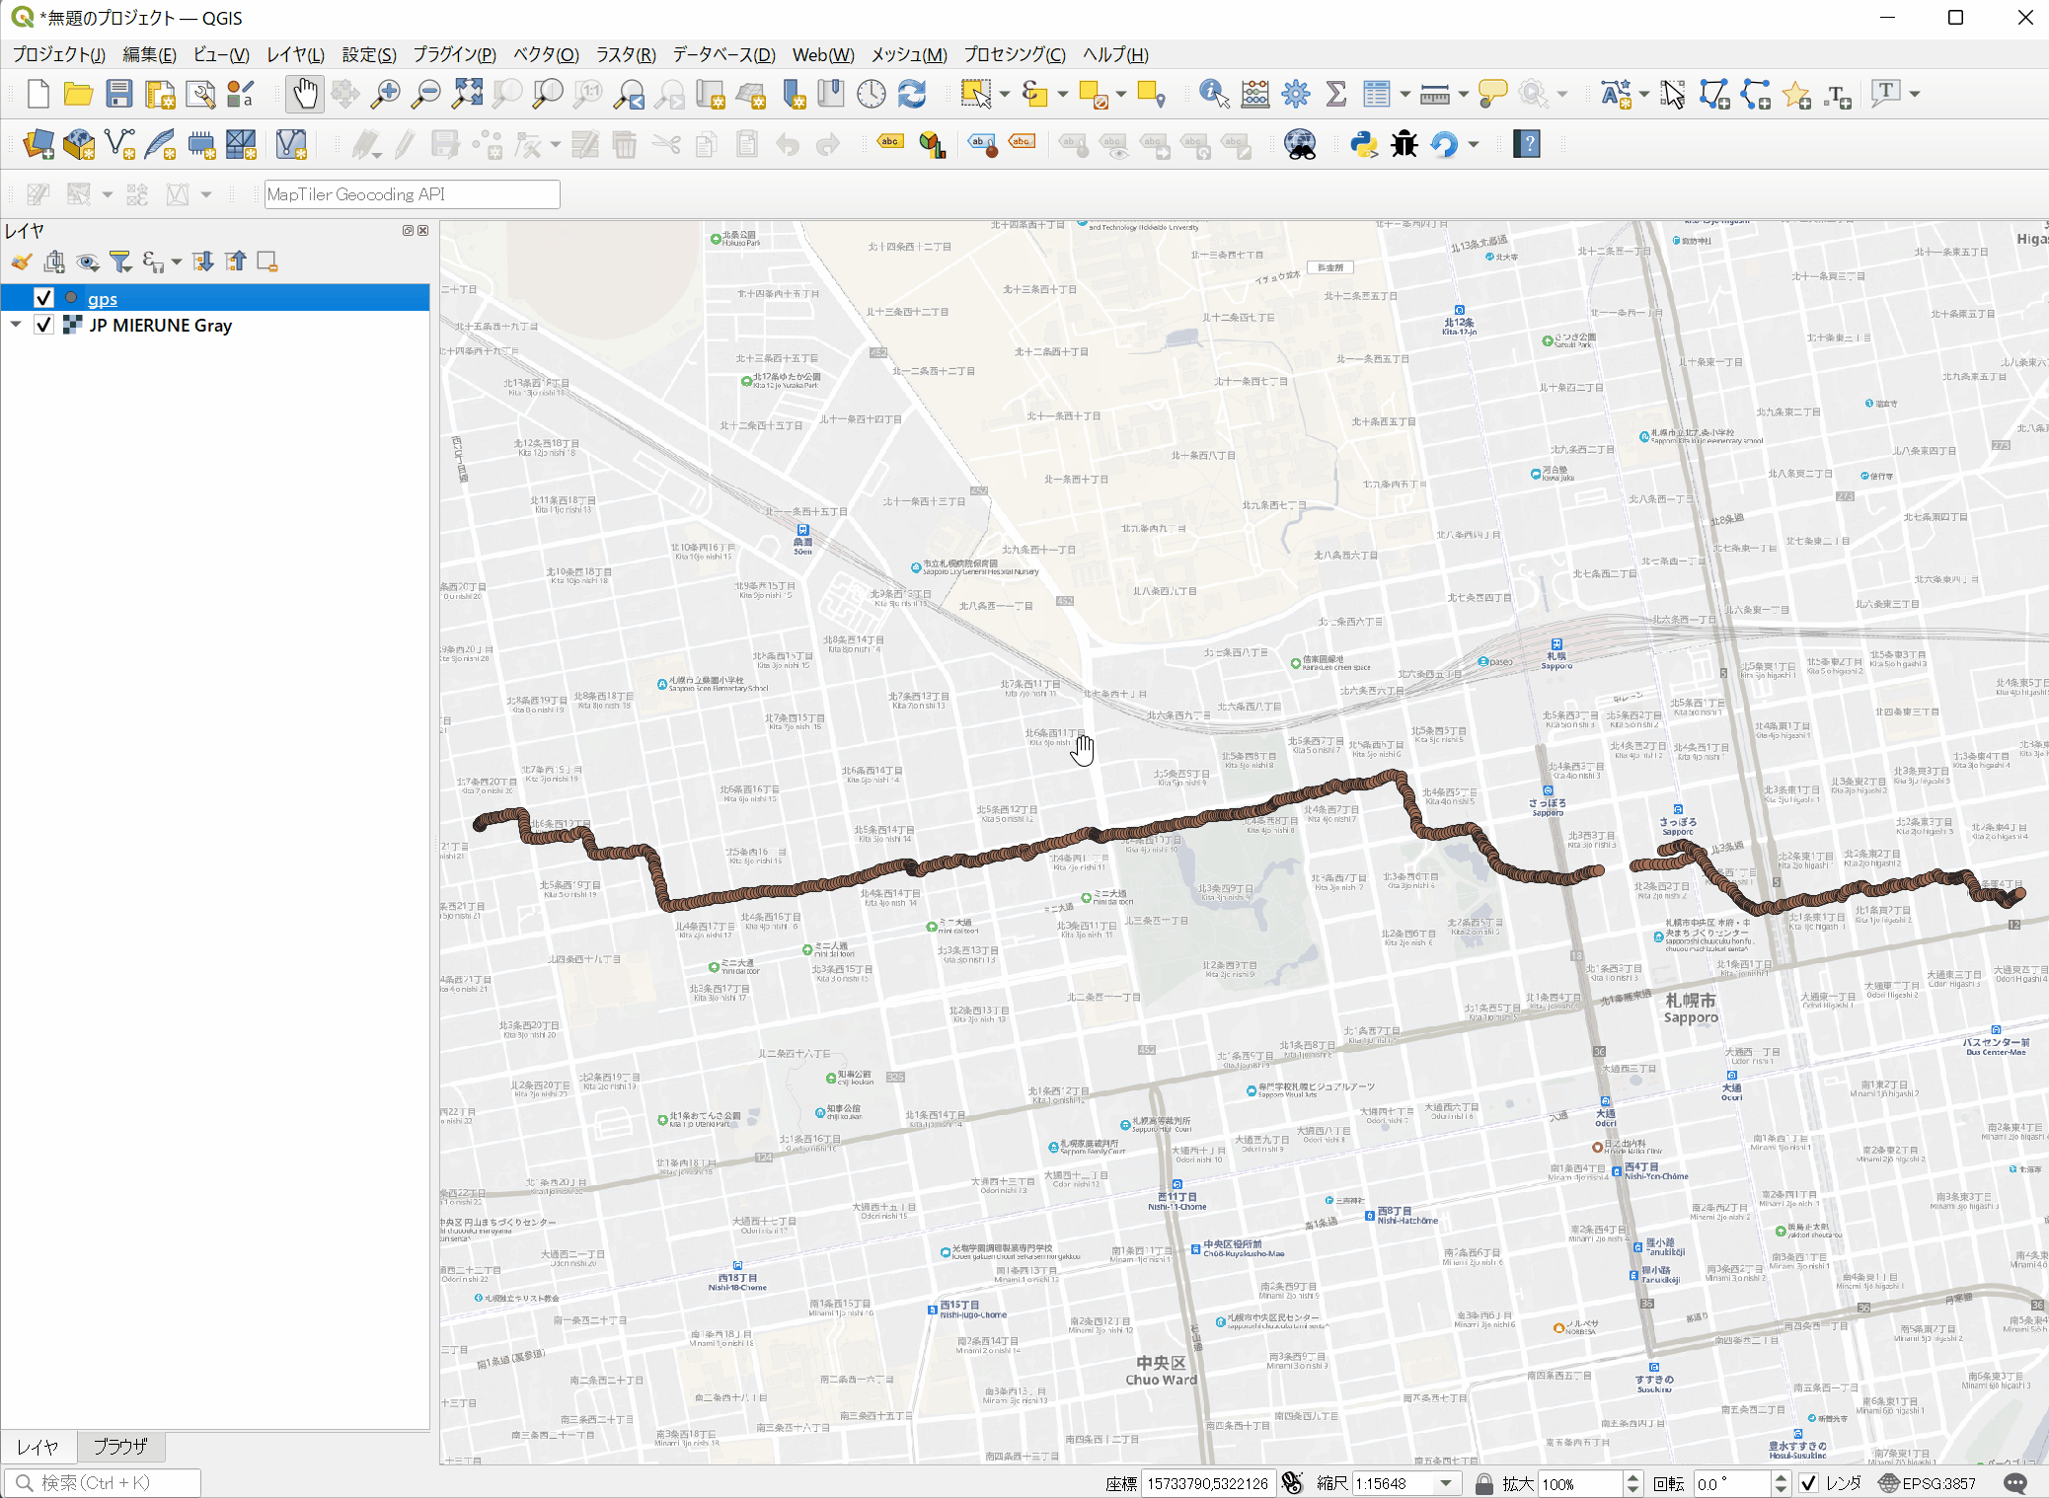This screenshot has height=1498, width=2049.
Task: Open the messages log speech bubble icon
Action: pyautogui.click(x=2015, y=1483)
